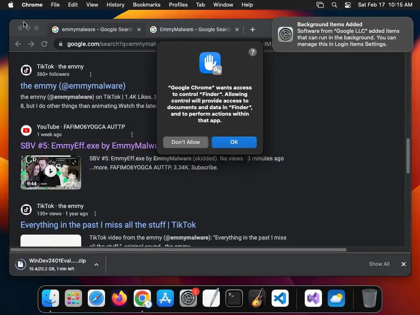Open GarageBand from the Dock
The image size is (420, 315).
tap(257, 298)
